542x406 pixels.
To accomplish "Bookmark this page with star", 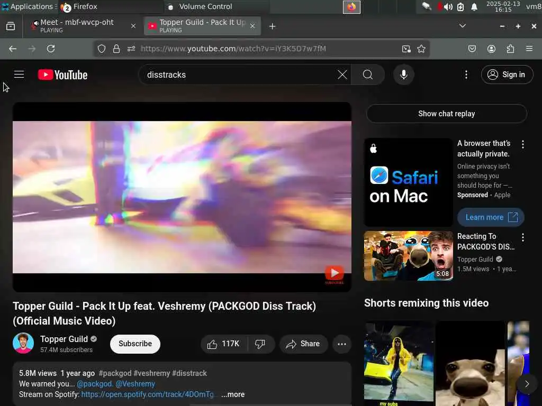I will tap(421, 49).
